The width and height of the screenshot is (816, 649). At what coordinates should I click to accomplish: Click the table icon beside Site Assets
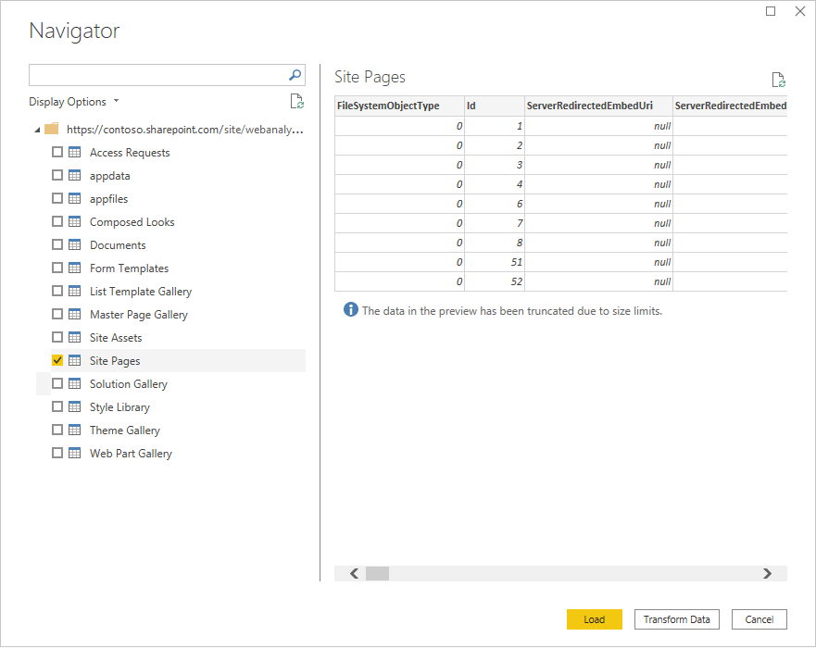74,337
